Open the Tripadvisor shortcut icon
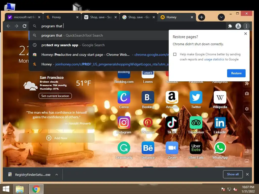Screen dimensions: 259x194 pos(196,123)
